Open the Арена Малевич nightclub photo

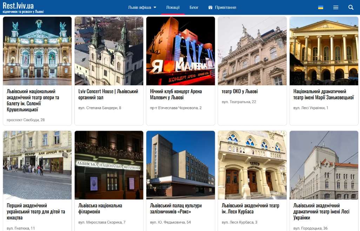[x=180, y=51]
